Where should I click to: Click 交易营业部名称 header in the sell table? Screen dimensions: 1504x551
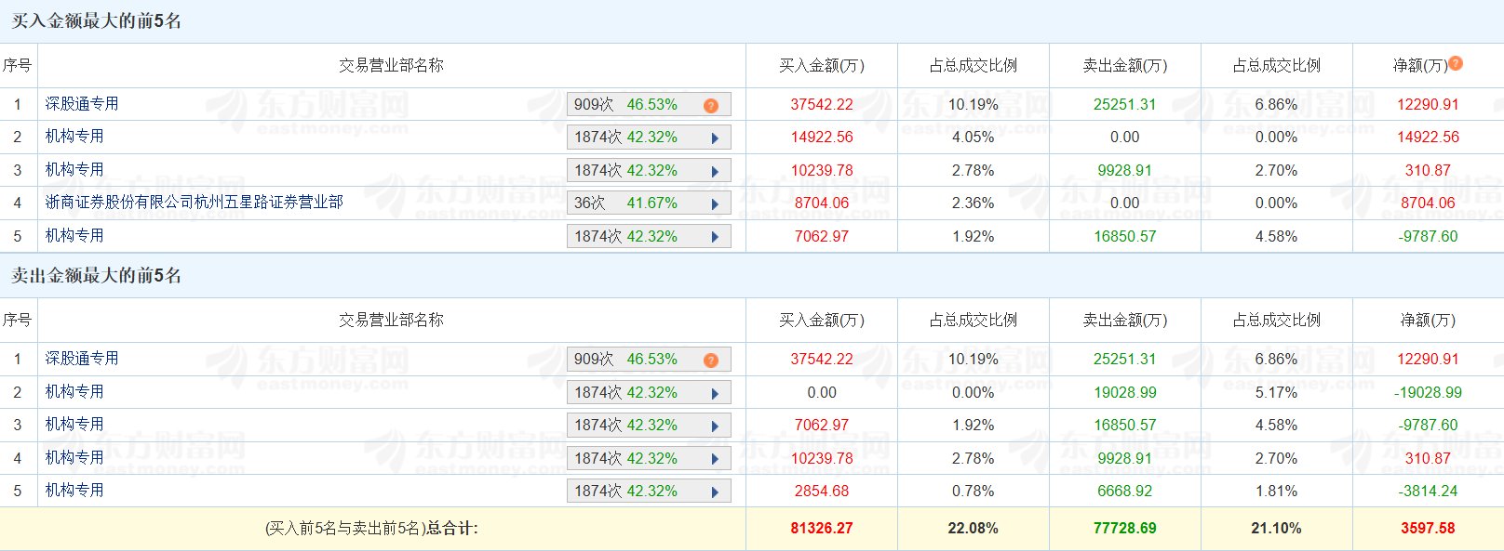391,320
